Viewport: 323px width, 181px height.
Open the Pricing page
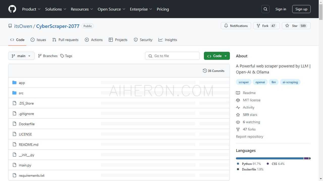[x=163, y=9]
